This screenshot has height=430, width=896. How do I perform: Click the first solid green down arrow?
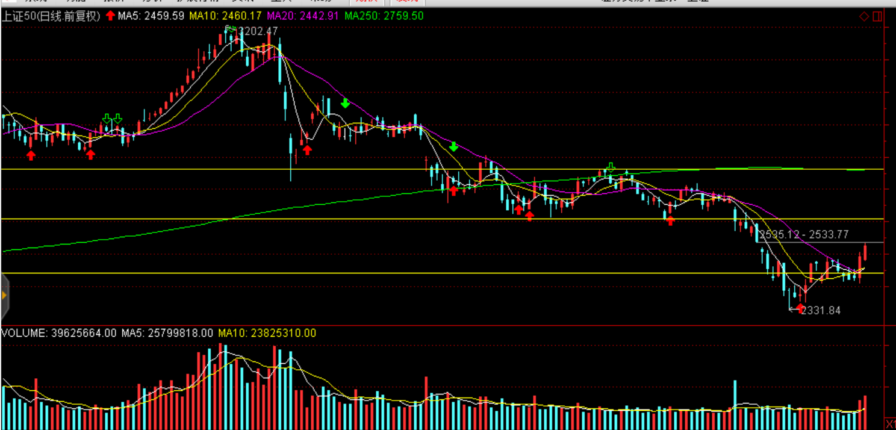[x=345, y=103]
